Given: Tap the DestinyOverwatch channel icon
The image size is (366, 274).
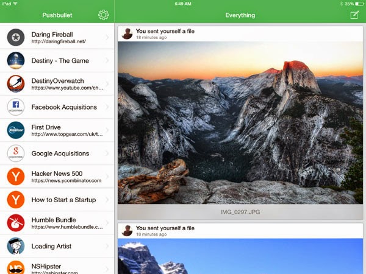Looking at the screenshot, I should 16,83.
